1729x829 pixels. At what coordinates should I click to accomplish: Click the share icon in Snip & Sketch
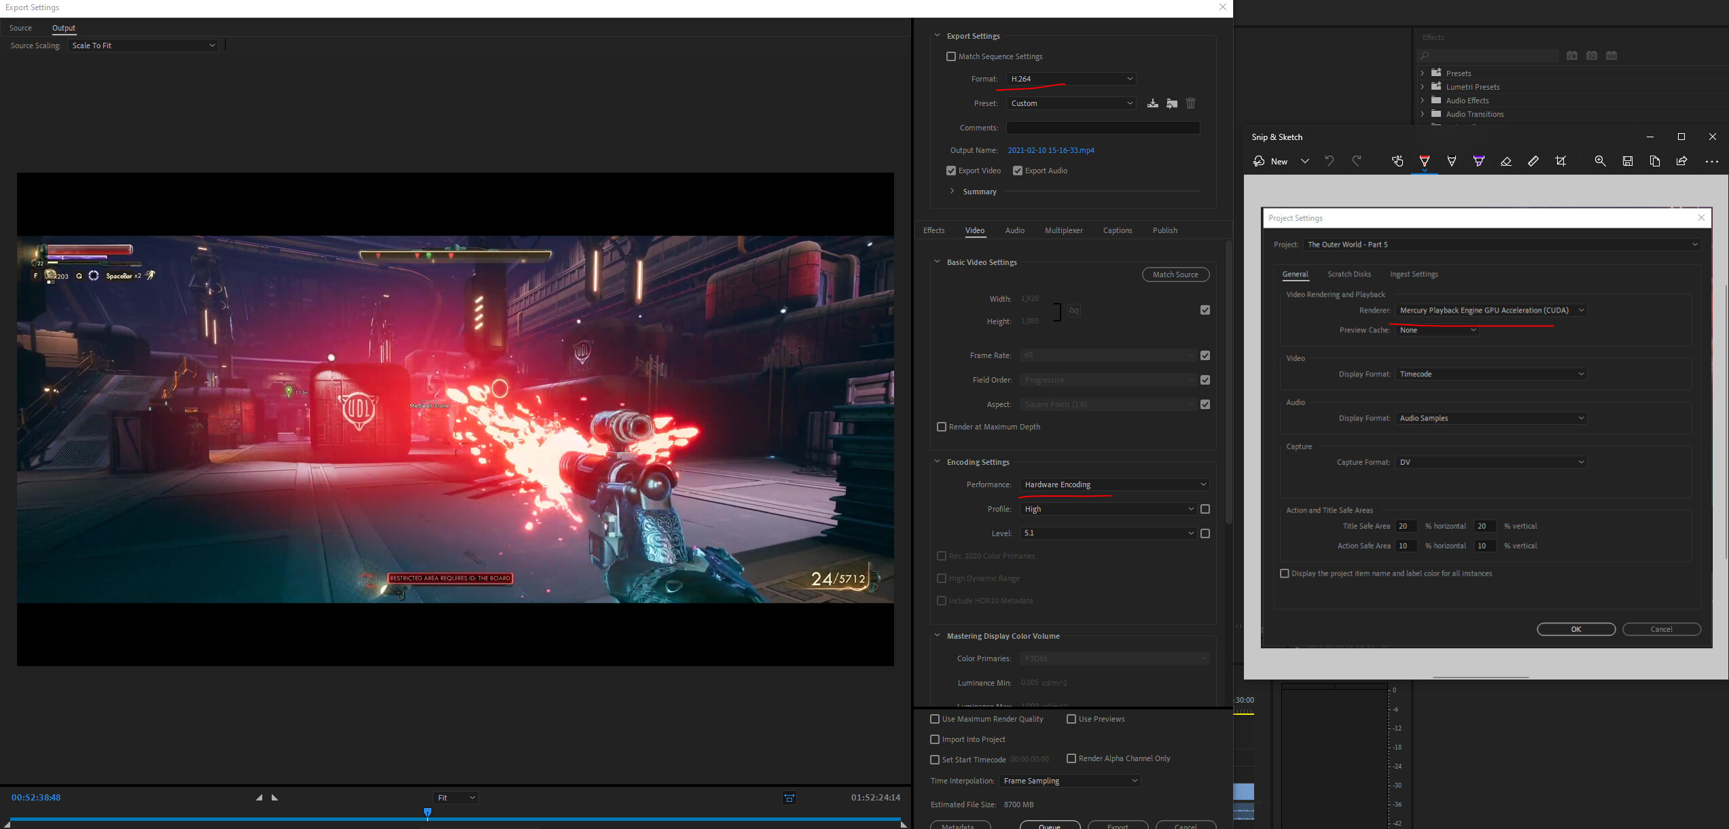click(x=1682, y=161)
